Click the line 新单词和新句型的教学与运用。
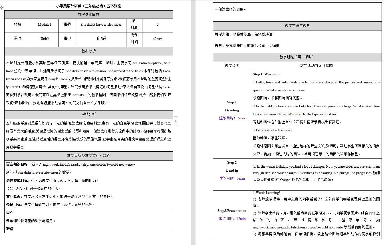Viewport: 385px width, 245px height. point(31,221)
